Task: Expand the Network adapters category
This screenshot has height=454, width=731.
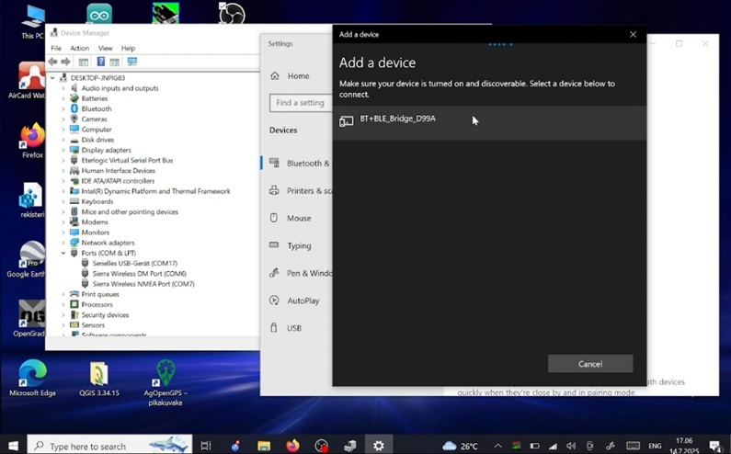Action: coord(63,243)
